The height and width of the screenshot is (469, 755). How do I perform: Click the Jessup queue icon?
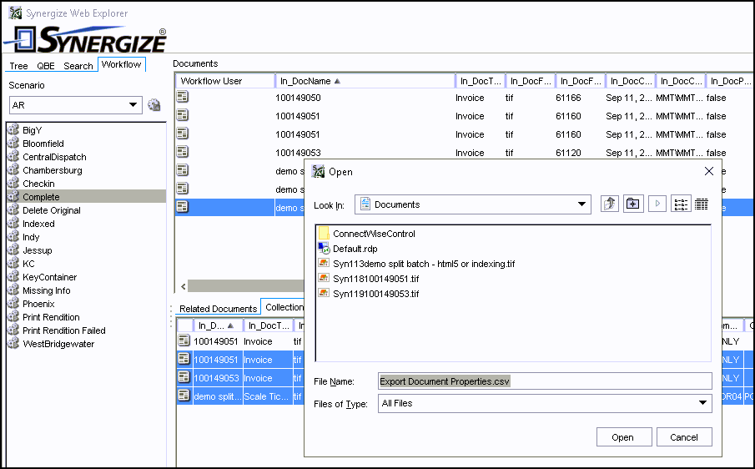pyautogui.click(x=13, y=250)
